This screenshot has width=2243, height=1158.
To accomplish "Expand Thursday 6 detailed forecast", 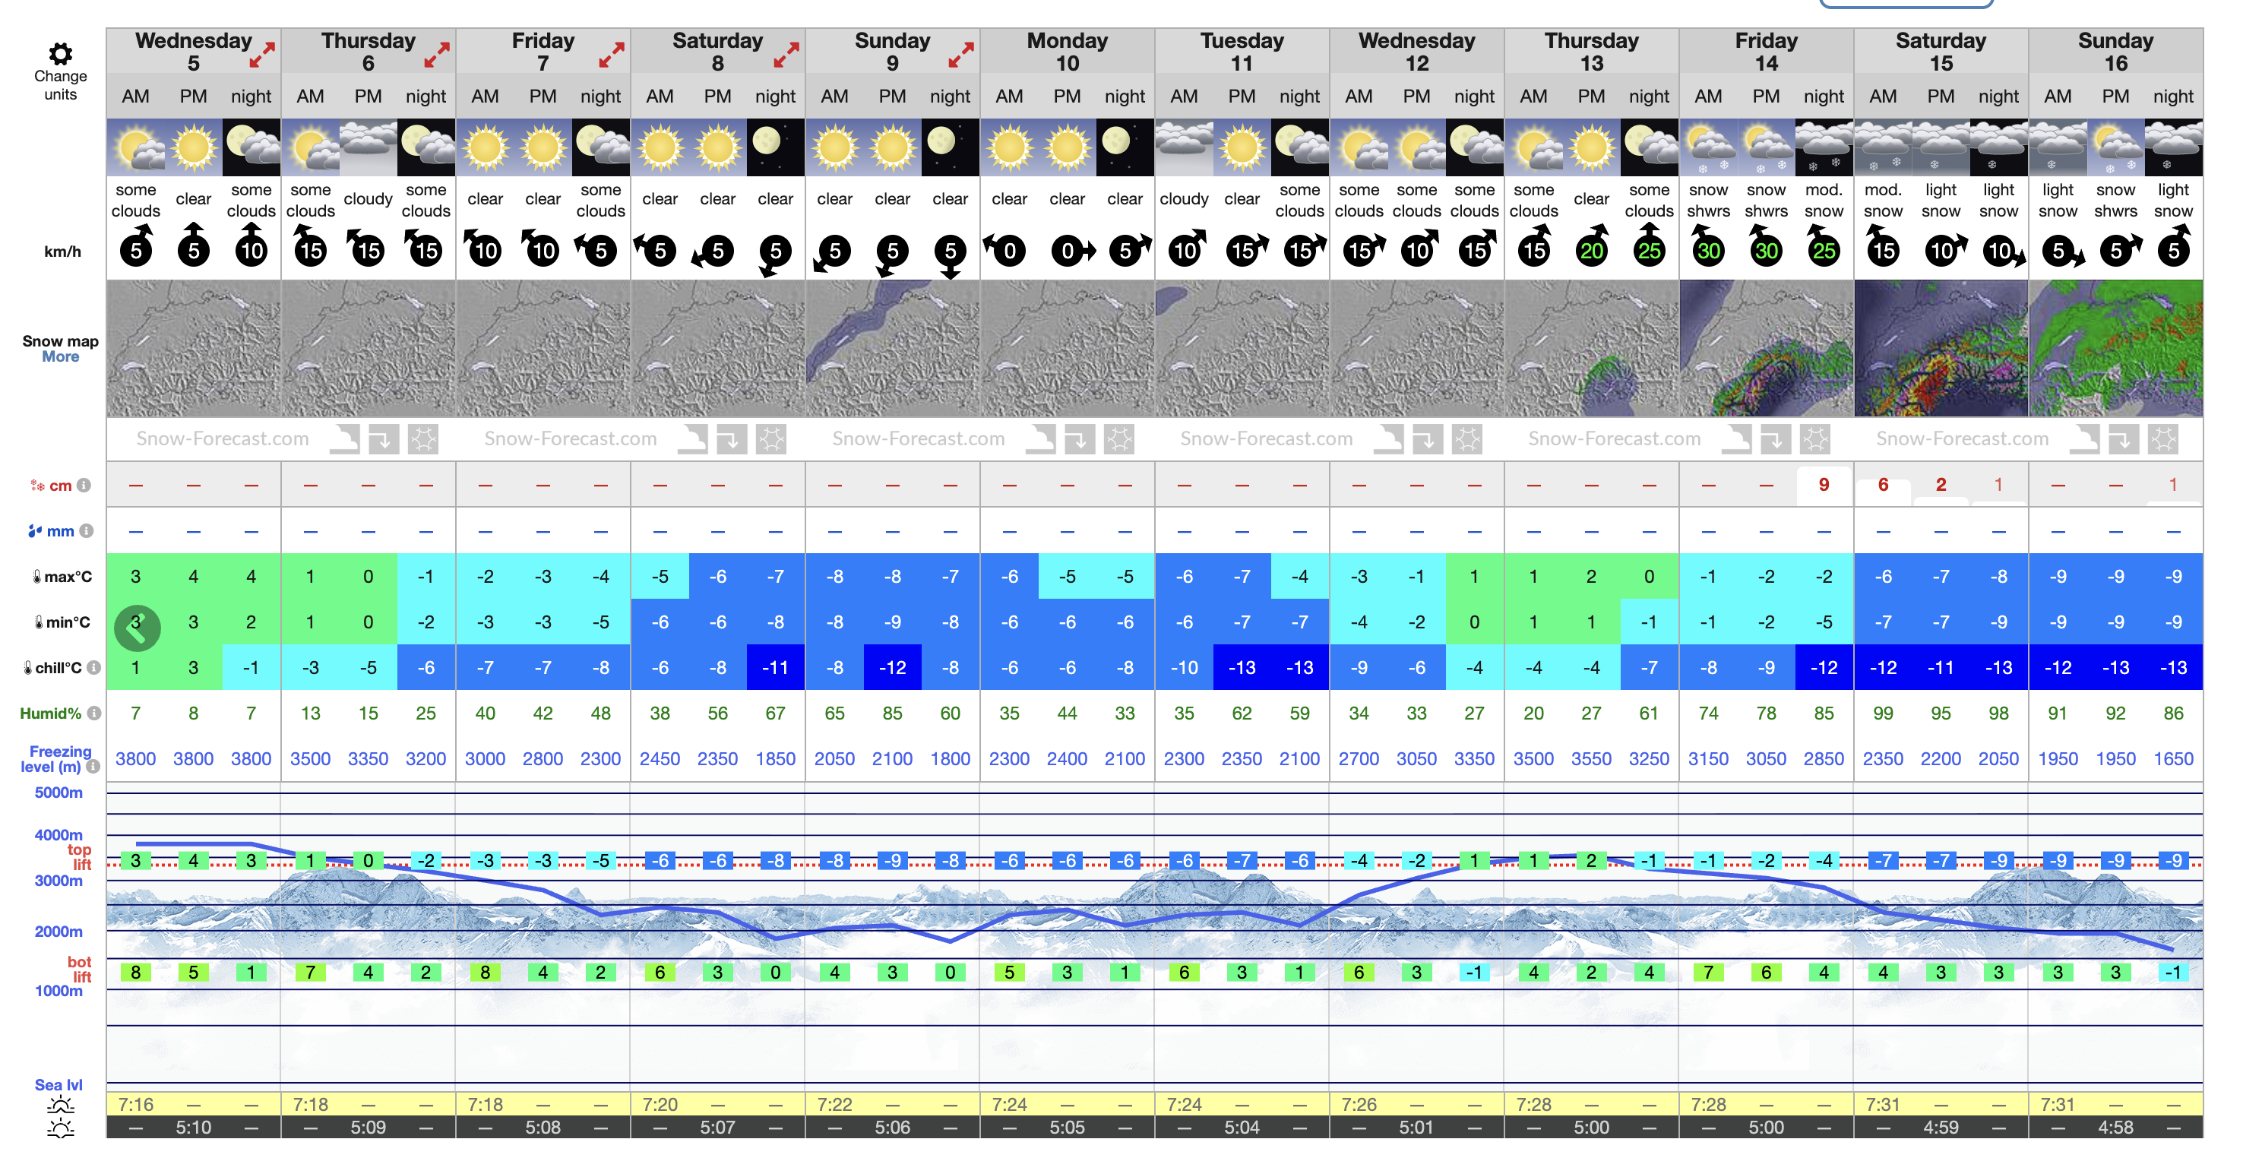I will pyautogui.click(x=436, y=55).
